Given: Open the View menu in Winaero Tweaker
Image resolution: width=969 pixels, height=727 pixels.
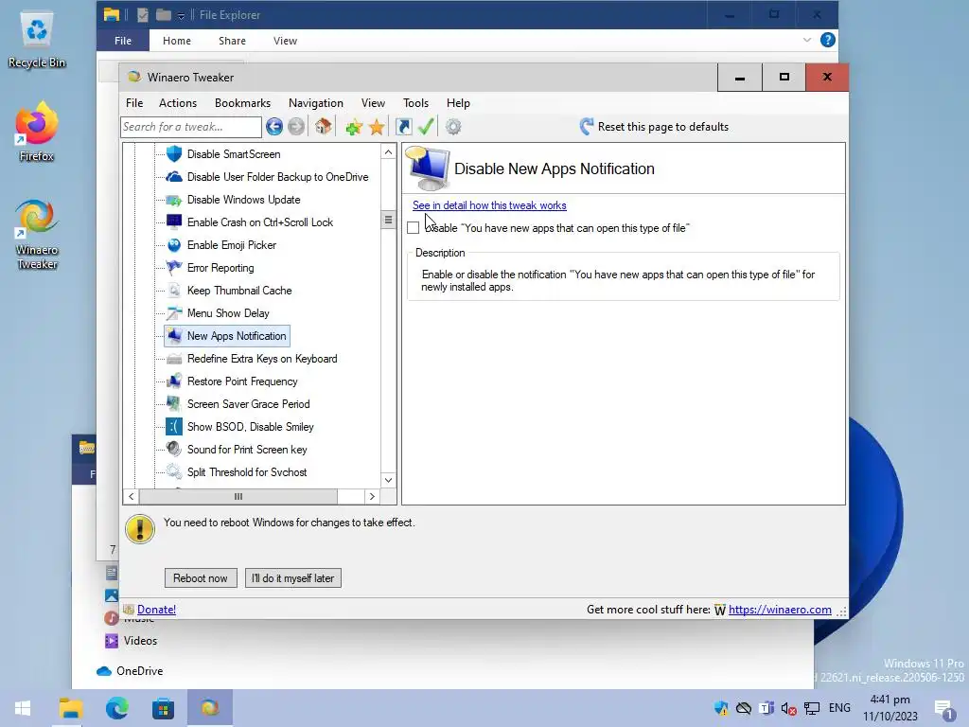Looking at the screenshot, I should pos(373,103).
